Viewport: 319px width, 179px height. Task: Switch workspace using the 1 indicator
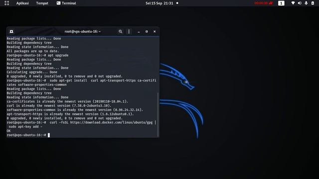pyautogui.click(x=281, y=3)
